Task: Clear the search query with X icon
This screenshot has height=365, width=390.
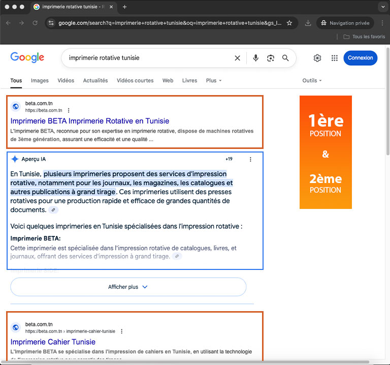Action: pyautogui.click(x=237, y=58)
